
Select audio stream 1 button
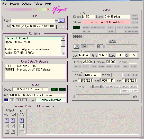6,100
